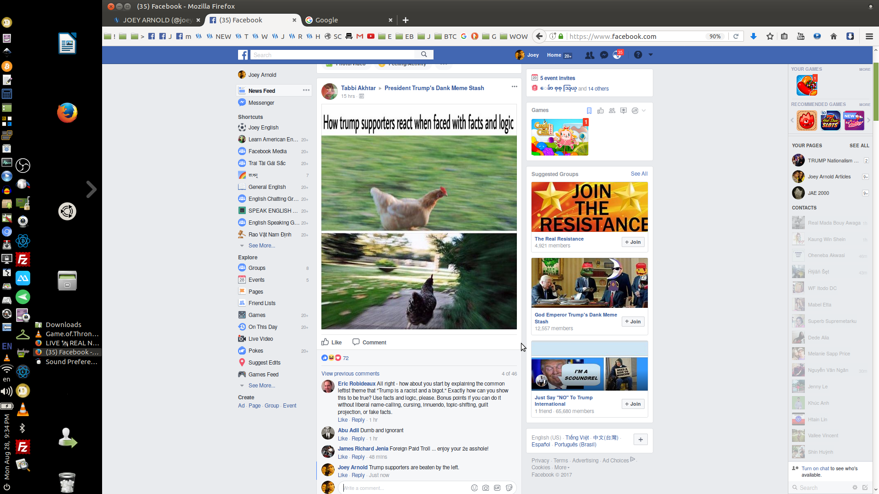Image resolution: width=879 pixels, height=494 pixels.
Task: Switch to the JOEY ARNOLD tab
Action: pos(158,20)
